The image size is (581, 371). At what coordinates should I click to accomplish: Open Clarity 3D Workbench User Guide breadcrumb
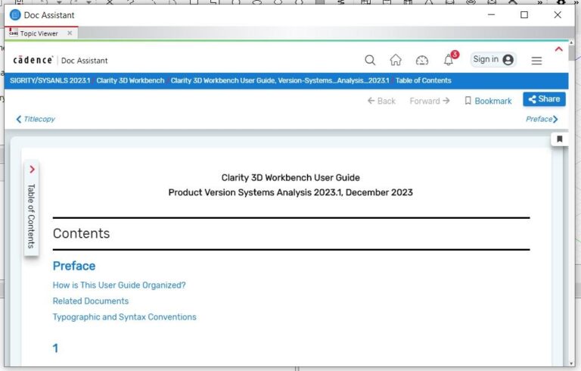(x=280, y=80)
